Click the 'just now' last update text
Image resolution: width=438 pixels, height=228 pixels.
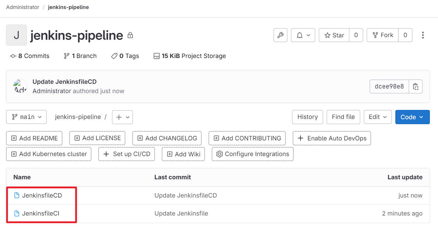point(410,196)
